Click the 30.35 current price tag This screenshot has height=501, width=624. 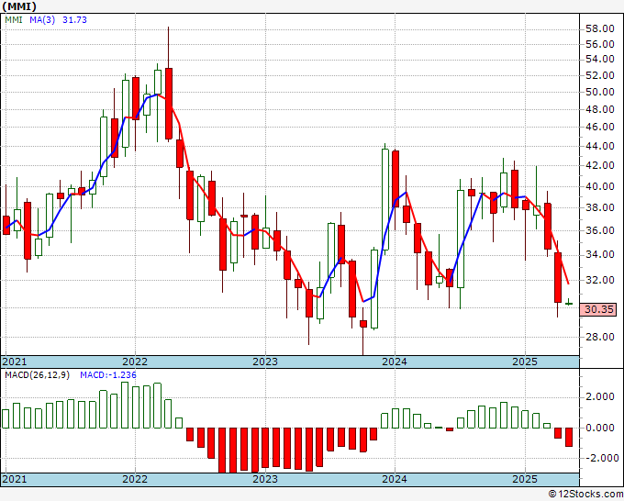coord(599,309)
